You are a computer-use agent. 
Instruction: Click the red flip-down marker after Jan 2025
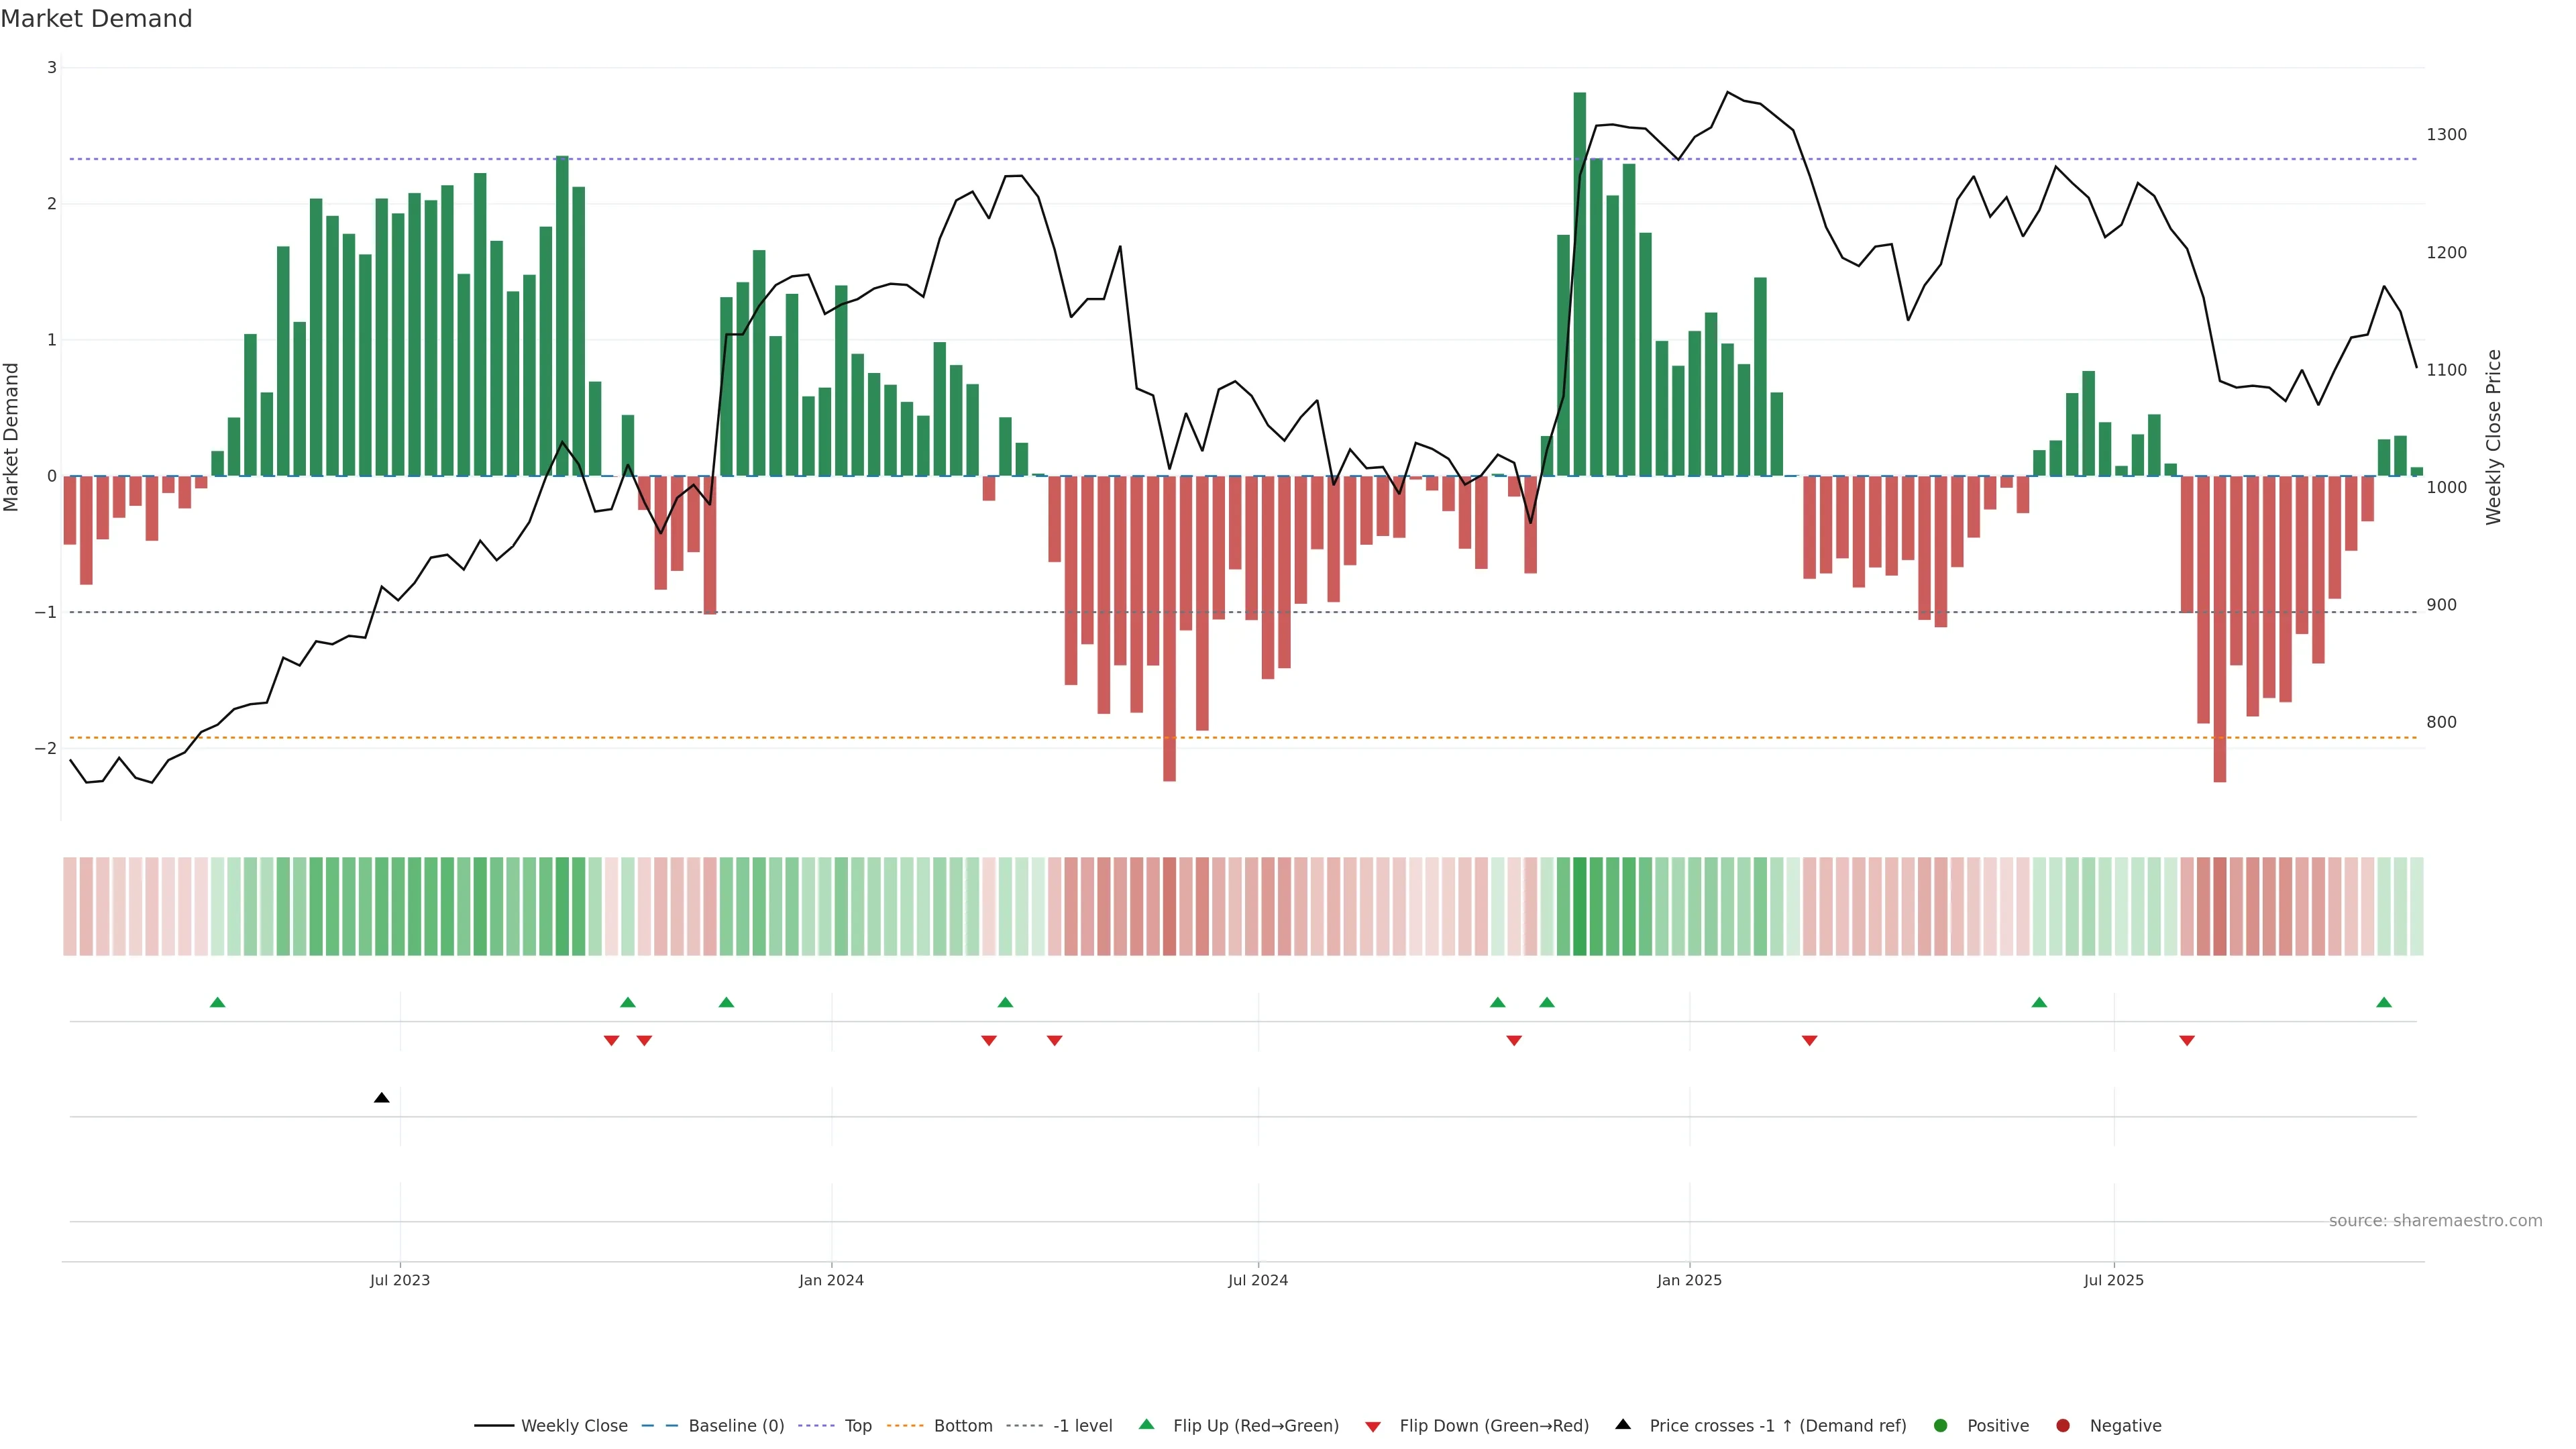(x=1809, y=1041)
